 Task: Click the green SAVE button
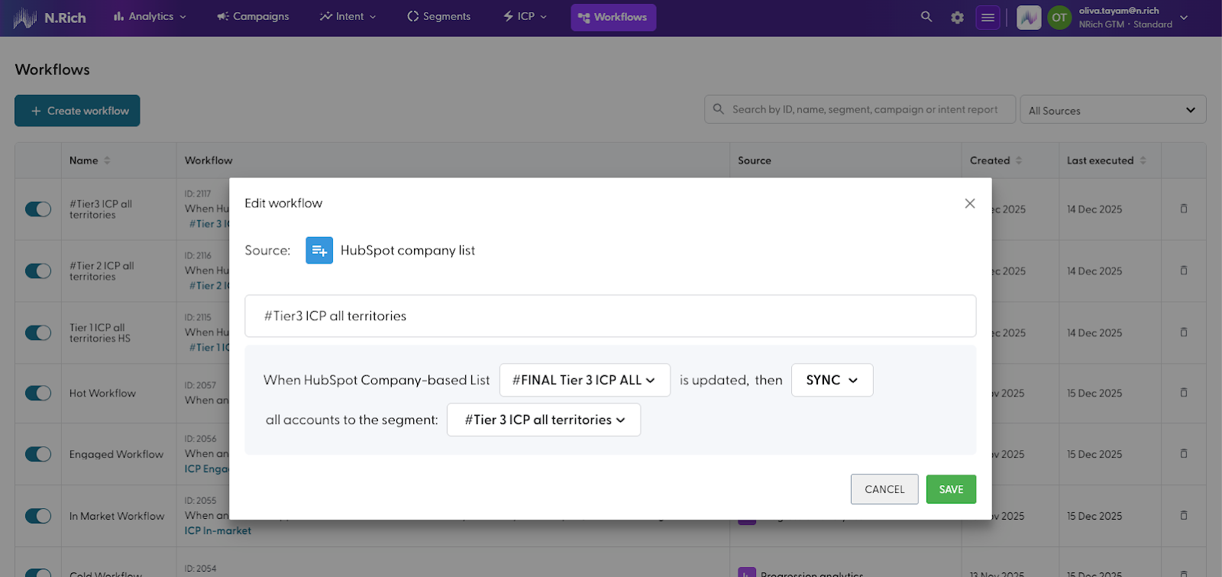click(x=951, y=489)
